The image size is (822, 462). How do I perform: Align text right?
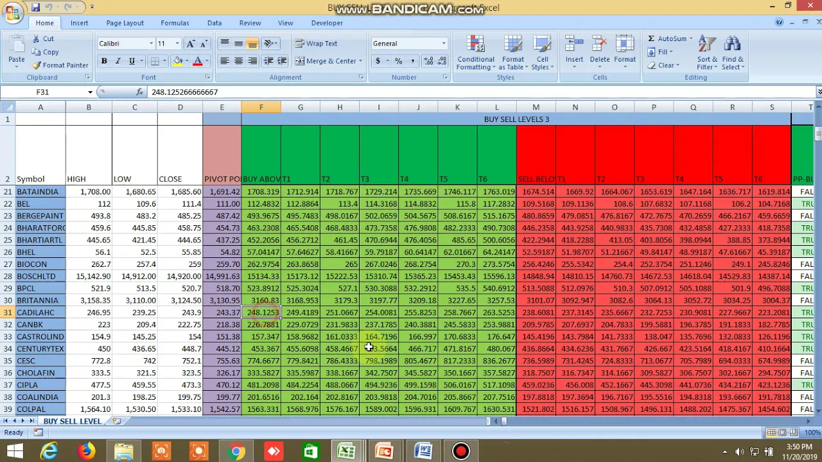[252, 61]
